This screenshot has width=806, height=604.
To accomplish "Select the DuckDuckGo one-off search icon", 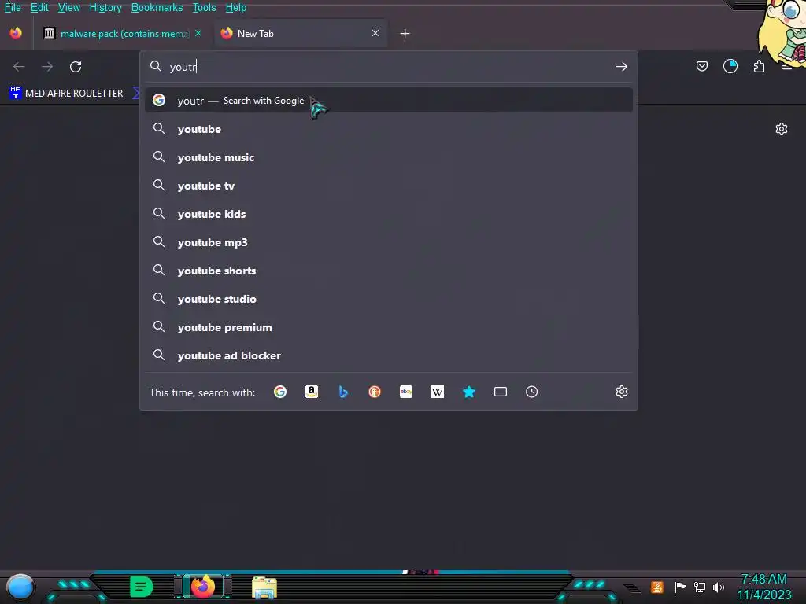I will 375,392.
